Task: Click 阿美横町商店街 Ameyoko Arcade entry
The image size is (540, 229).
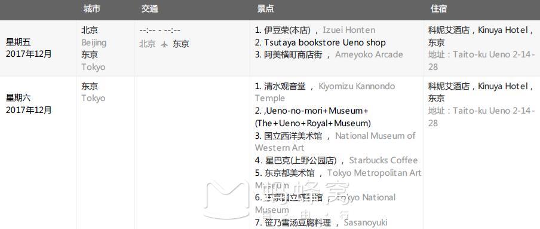Action: (329, 55)
